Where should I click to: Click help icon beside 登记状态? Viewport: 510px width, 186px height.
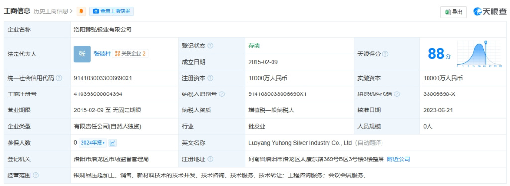tap(211, 46)
